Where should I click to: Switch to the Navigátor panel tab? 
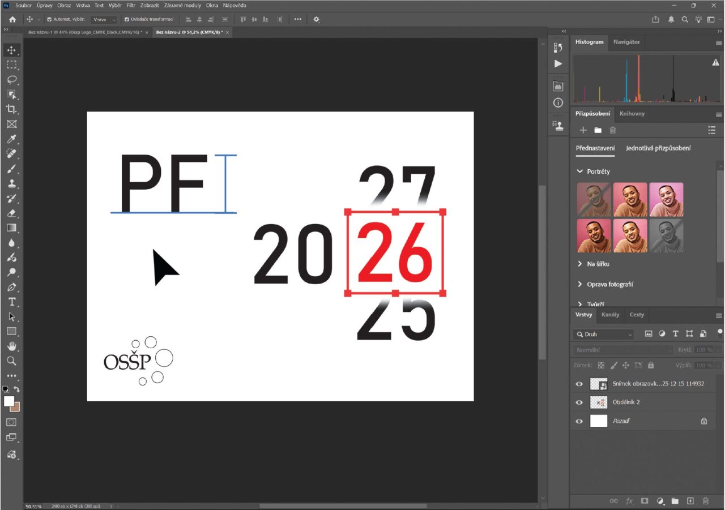(x=626, y=42)
